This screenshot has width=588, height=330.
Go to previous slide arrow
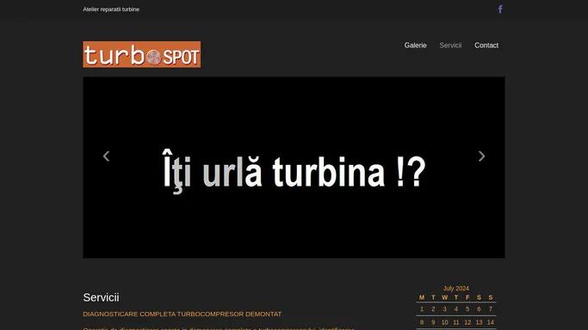(106, 156)
